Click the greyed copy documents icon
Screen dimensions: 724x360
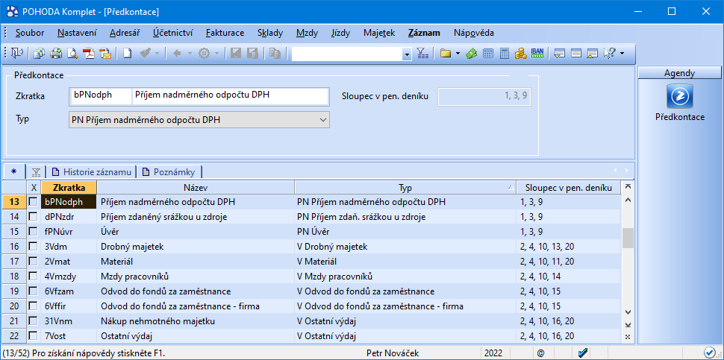275,54
